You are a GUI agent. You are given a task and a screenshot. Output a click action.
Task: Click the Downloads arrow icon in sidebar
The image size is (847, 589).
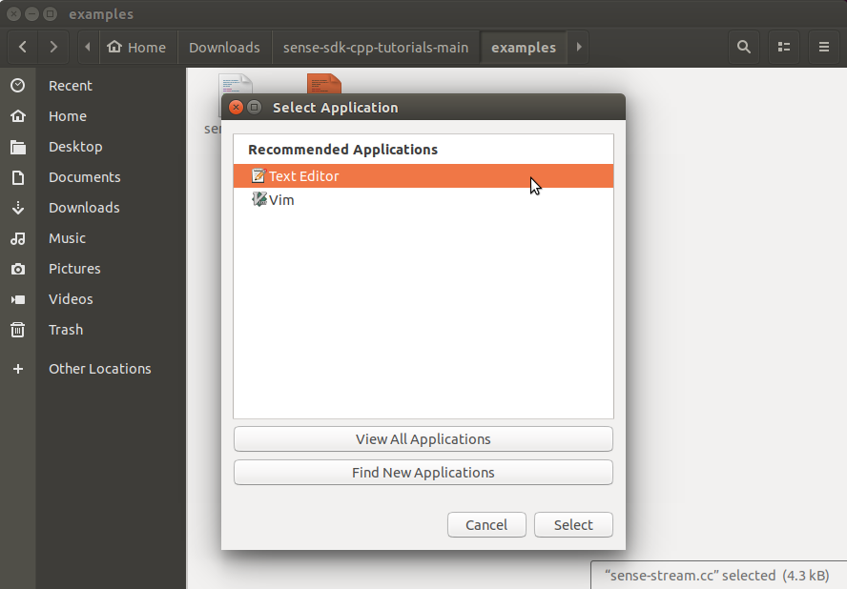click(x=18, y=208)
